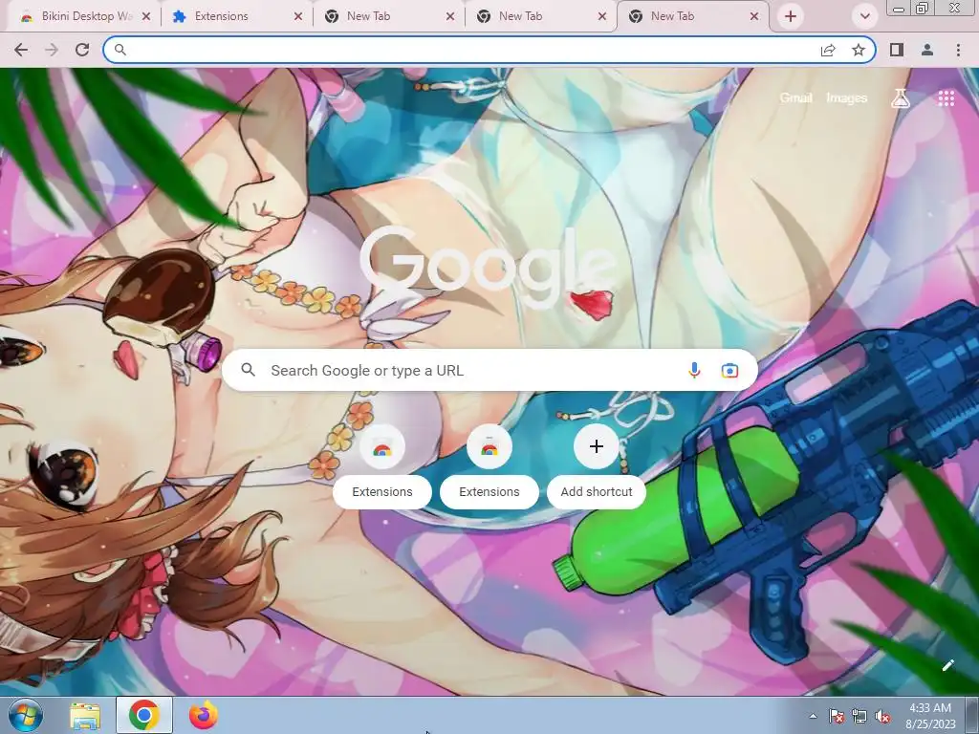Open the first Extensions shortcut
979x734 pixels.
click(382, 465)
